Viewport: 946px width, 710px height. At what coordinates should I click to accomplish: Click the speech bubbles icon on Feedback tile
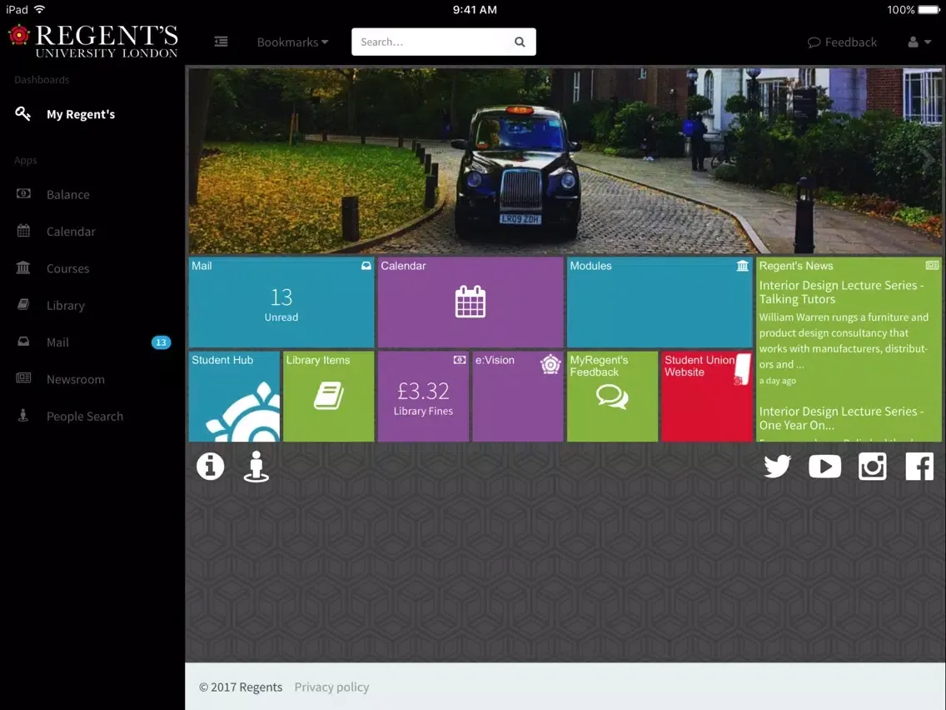coord(612,397)
